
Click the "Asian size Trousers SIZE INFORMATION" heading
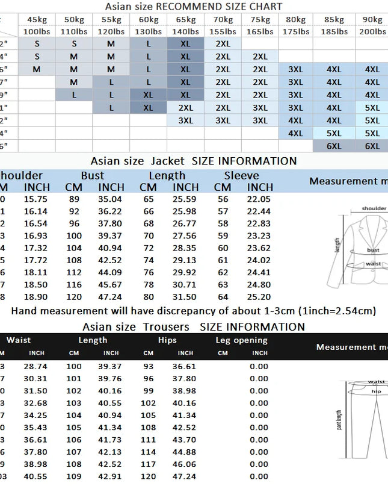point(194,327)
